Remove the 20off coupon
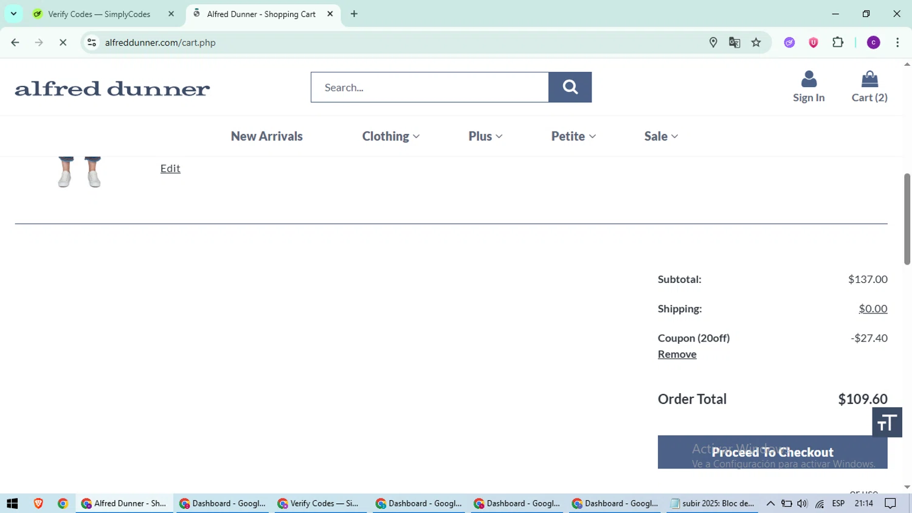The height and width of the screenshot is (513, 912). pos(677,354)
